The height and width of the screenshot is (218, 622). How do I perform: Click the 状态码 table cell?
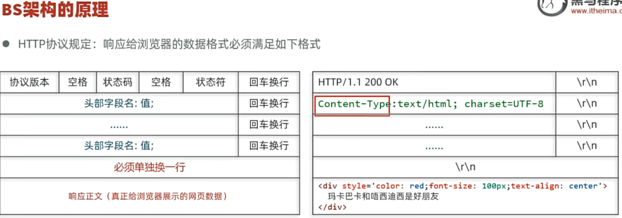tap(118, 83)
